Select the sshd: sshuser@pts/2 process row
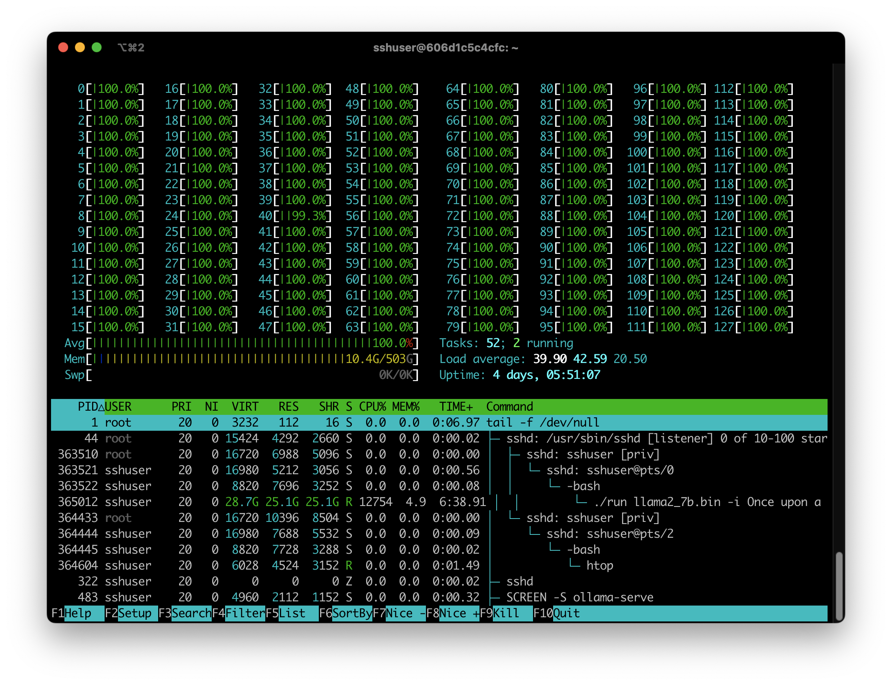 [x=439, y=534]
